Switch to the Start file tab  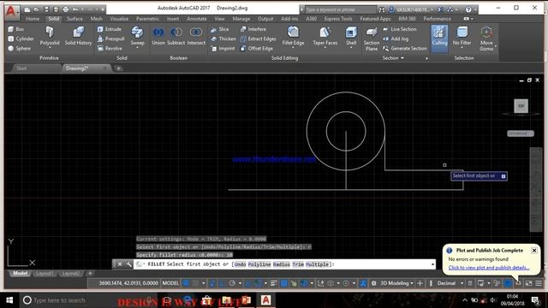21,68
